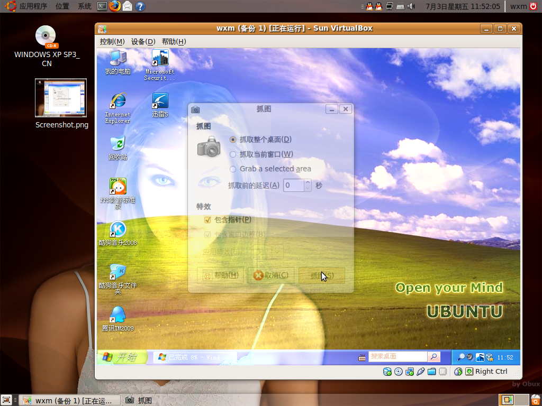542x406 pixels.
Task: Click the VirtualBox virtualization (V chip) status icon
Action: 443,372
